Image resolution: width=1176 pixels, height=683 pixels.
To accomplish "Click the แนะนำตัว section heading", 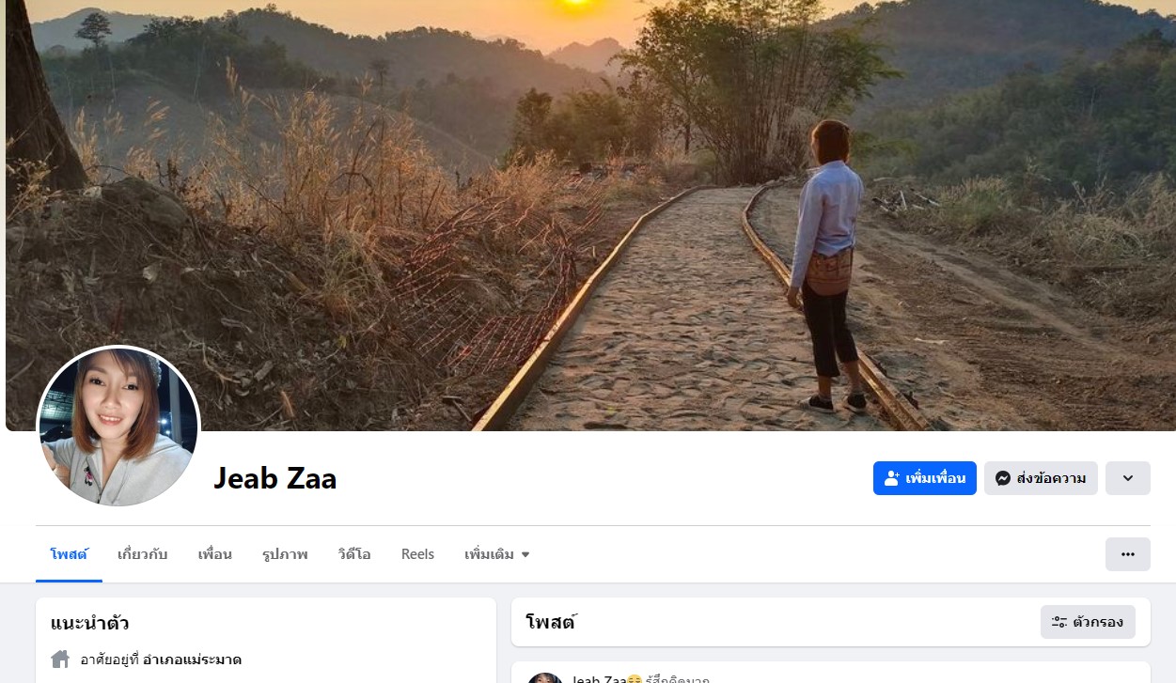I will (90, 623).
